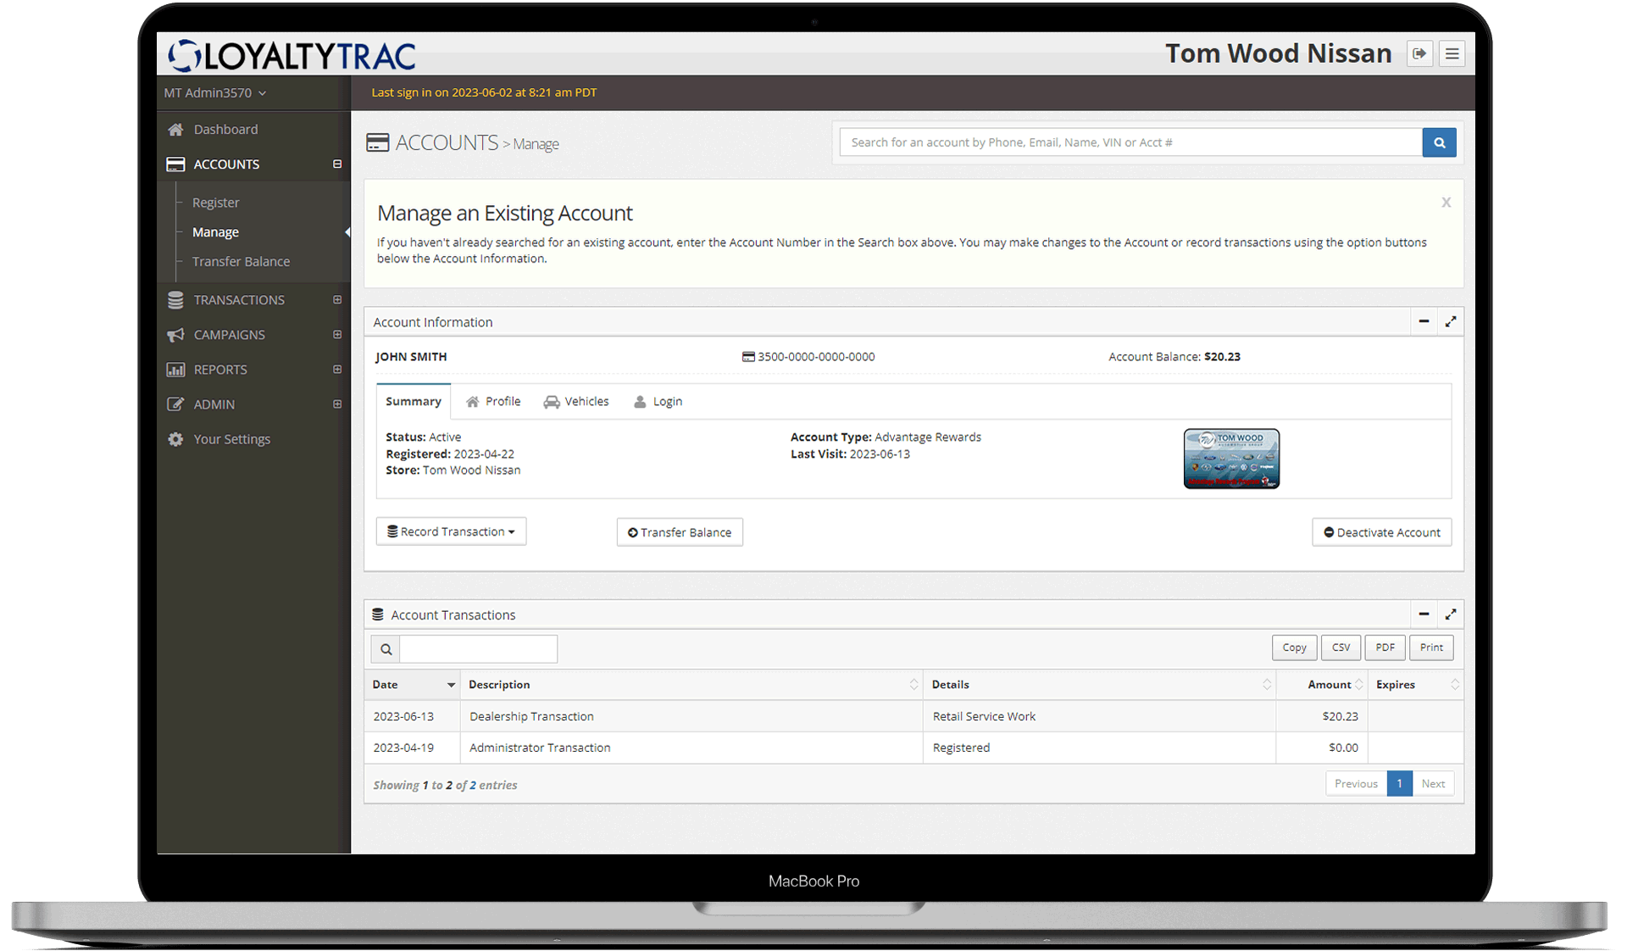Viewport: 1627px width, 951px height.
Task: Open Register under Accounts menu
Action: (216, 203)
